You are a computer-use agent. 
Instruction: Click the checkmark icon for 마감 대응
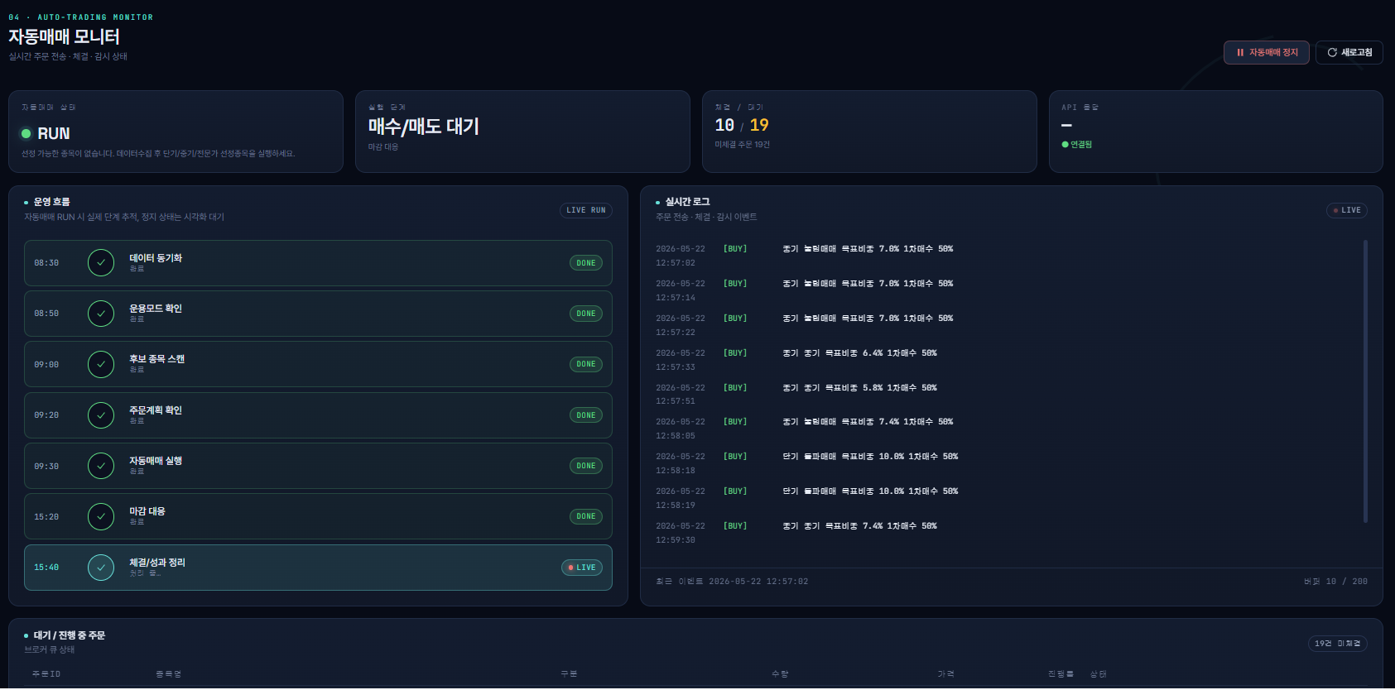101,516
